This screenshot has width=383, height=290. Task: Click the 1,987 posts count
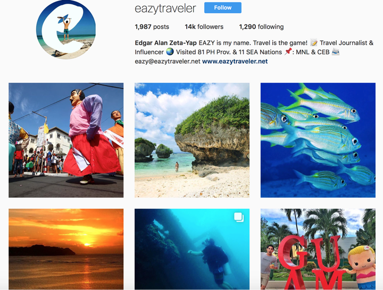pos(152,27)
